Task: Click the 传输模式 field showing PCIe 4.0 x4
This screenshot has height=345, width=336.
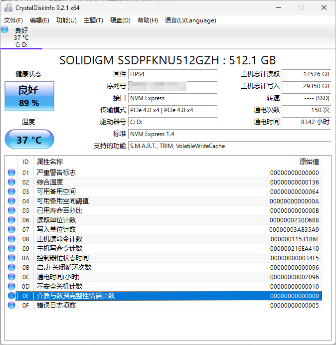Action: (x=172, y=110)
